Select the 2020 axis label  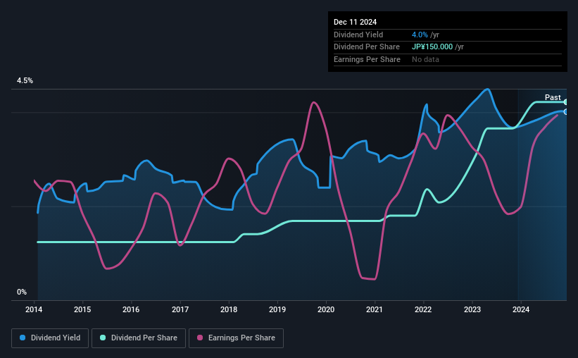click(326, 309)
